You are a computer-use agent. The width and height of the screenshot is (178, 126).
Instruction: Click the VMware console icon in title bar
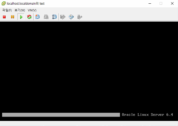(x=3, y=3)
